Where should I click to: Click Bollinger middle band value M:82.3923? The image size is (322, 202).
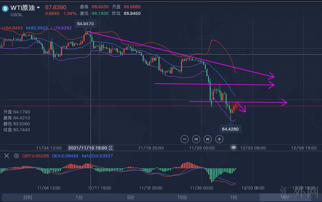tap(37, 28)
